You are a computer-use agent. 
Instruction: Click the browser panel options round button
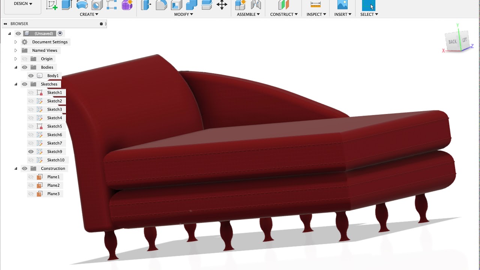click(x=101, y=24)
